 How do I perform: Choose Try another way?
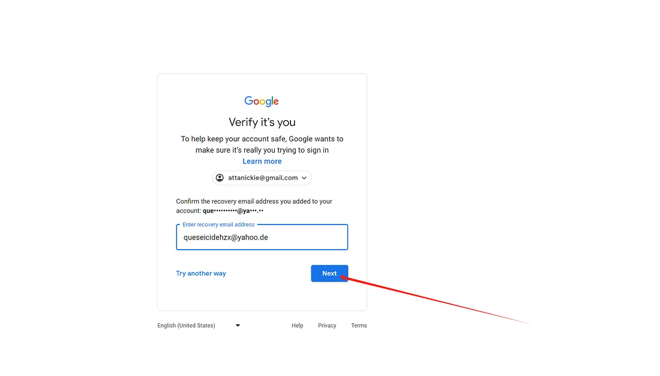pyautogui.click(x=201, y=274)
